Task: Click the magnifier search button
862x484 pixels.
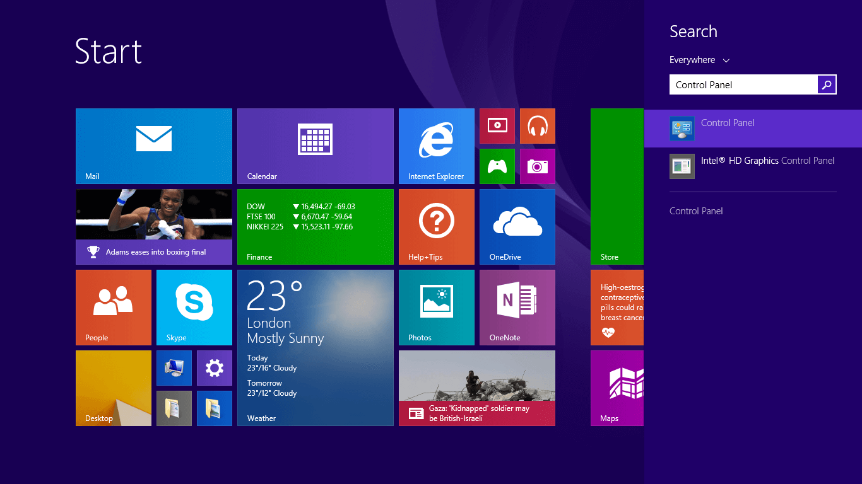Action: click(x=827, y=84)
